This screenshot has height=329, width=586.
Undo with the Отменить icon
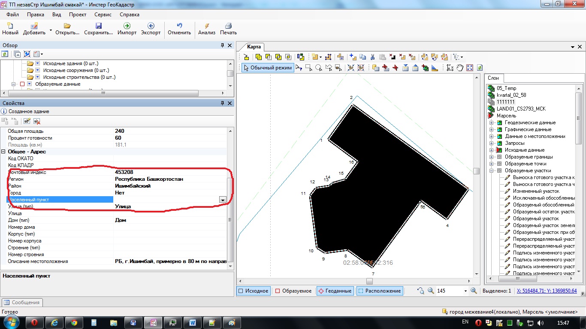coord(179,26)
